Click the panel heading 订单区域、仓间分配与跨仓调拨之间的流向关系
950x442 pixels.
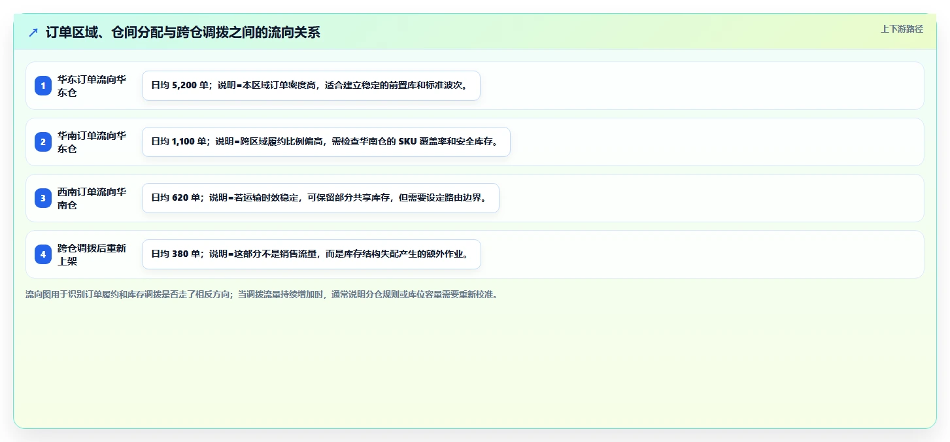point(183,32)
